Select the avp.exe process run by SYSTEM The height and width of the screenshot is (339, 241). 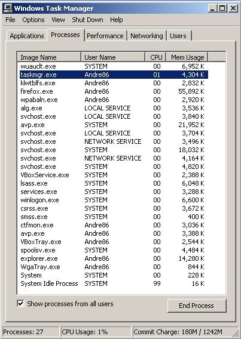click(114, 125)
